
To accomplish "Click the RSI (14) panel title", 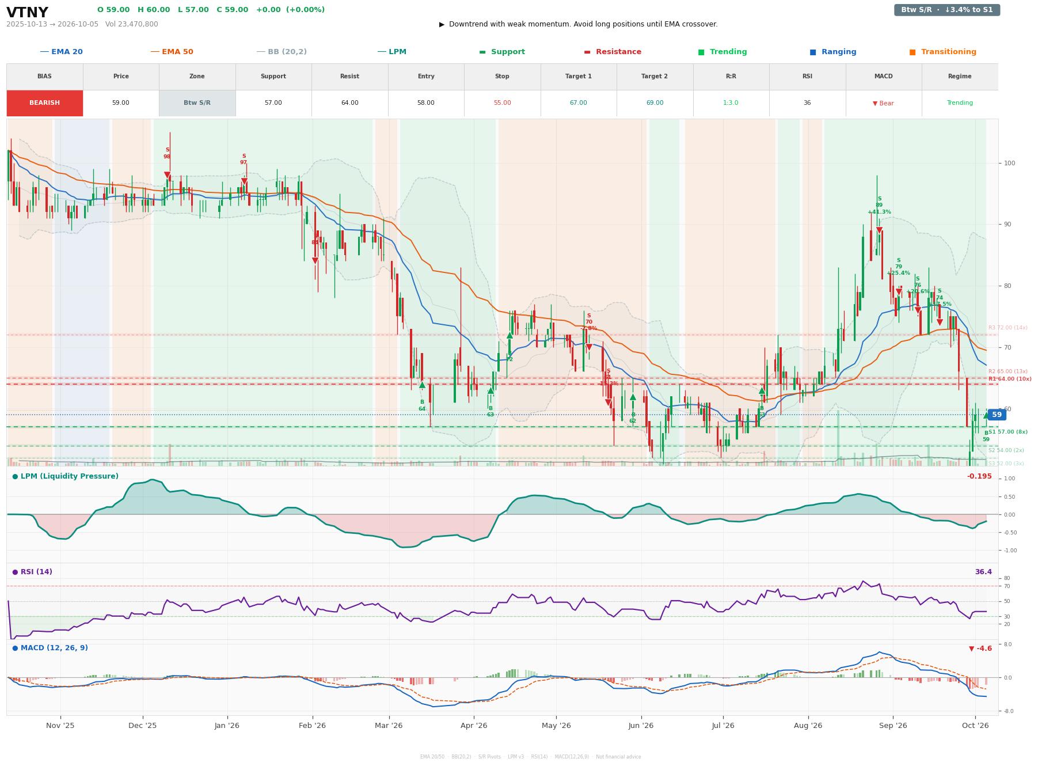I will pyautogui.click(x=32, y=572).
